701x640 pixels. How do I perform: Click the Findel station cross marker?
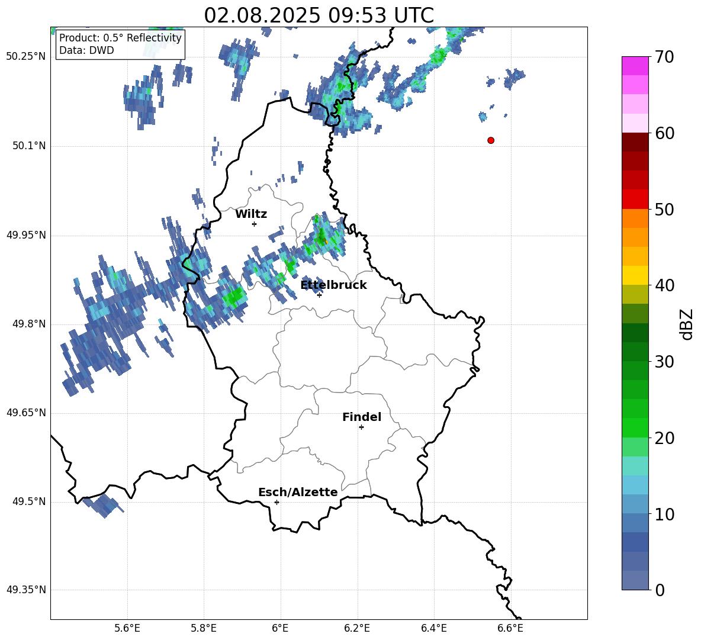click(361, 427)
